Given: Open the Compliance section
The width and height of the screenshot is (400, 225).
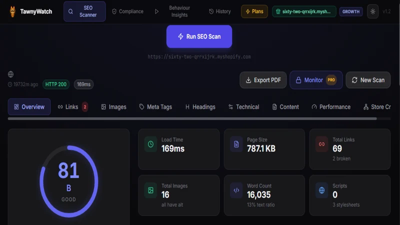Looking at the screenshot, I should [128, 11].
